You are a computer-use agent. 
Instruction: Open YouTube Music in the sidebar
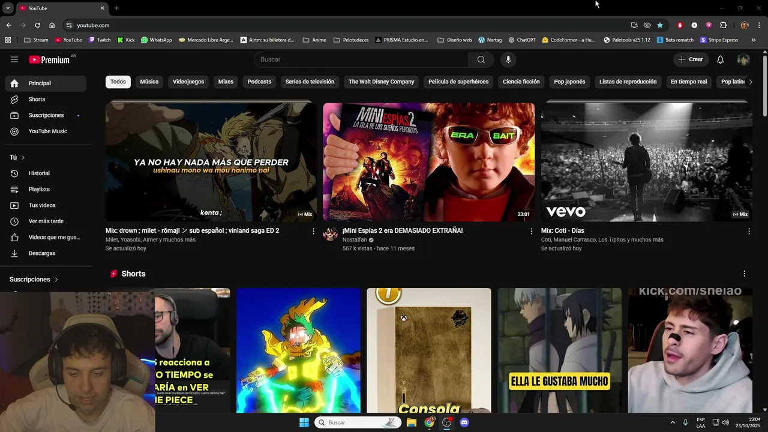point(46,131)
